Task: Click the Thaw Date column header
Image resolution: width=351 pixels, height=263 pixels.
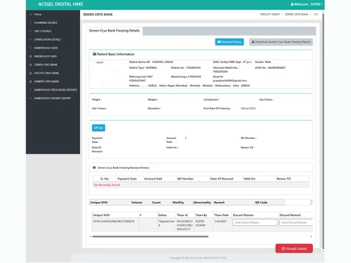Action: click(221, 215)
